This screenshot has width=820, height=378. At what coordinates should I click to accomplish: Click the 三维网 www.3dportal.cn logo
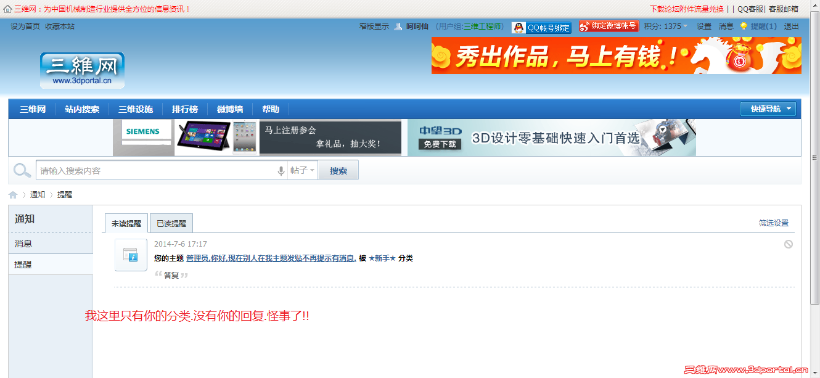tap(83, 70)
